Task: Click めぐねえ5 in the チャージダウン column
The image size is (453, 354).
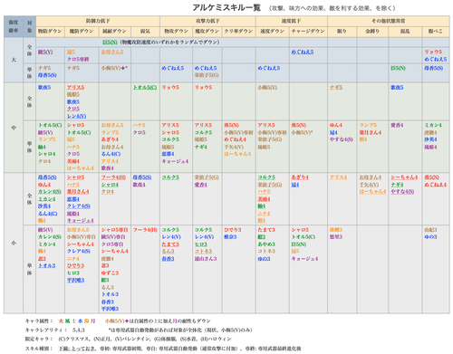Action: [x=303, y=52]
